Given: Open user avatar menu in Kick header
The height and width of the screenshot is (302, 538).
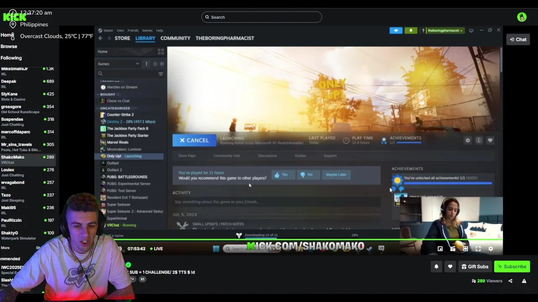Looking at the screenshot, I should (x=522, y=17).
